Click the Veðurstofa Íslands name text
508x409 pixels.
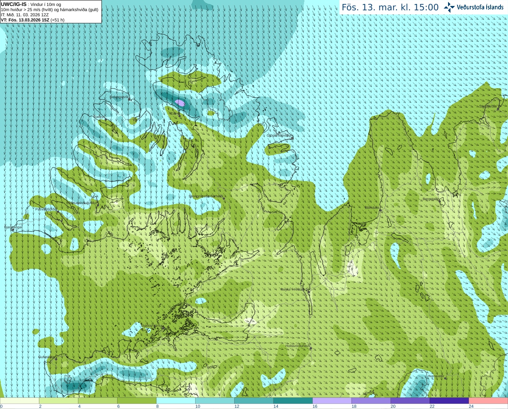pos(480,7)
